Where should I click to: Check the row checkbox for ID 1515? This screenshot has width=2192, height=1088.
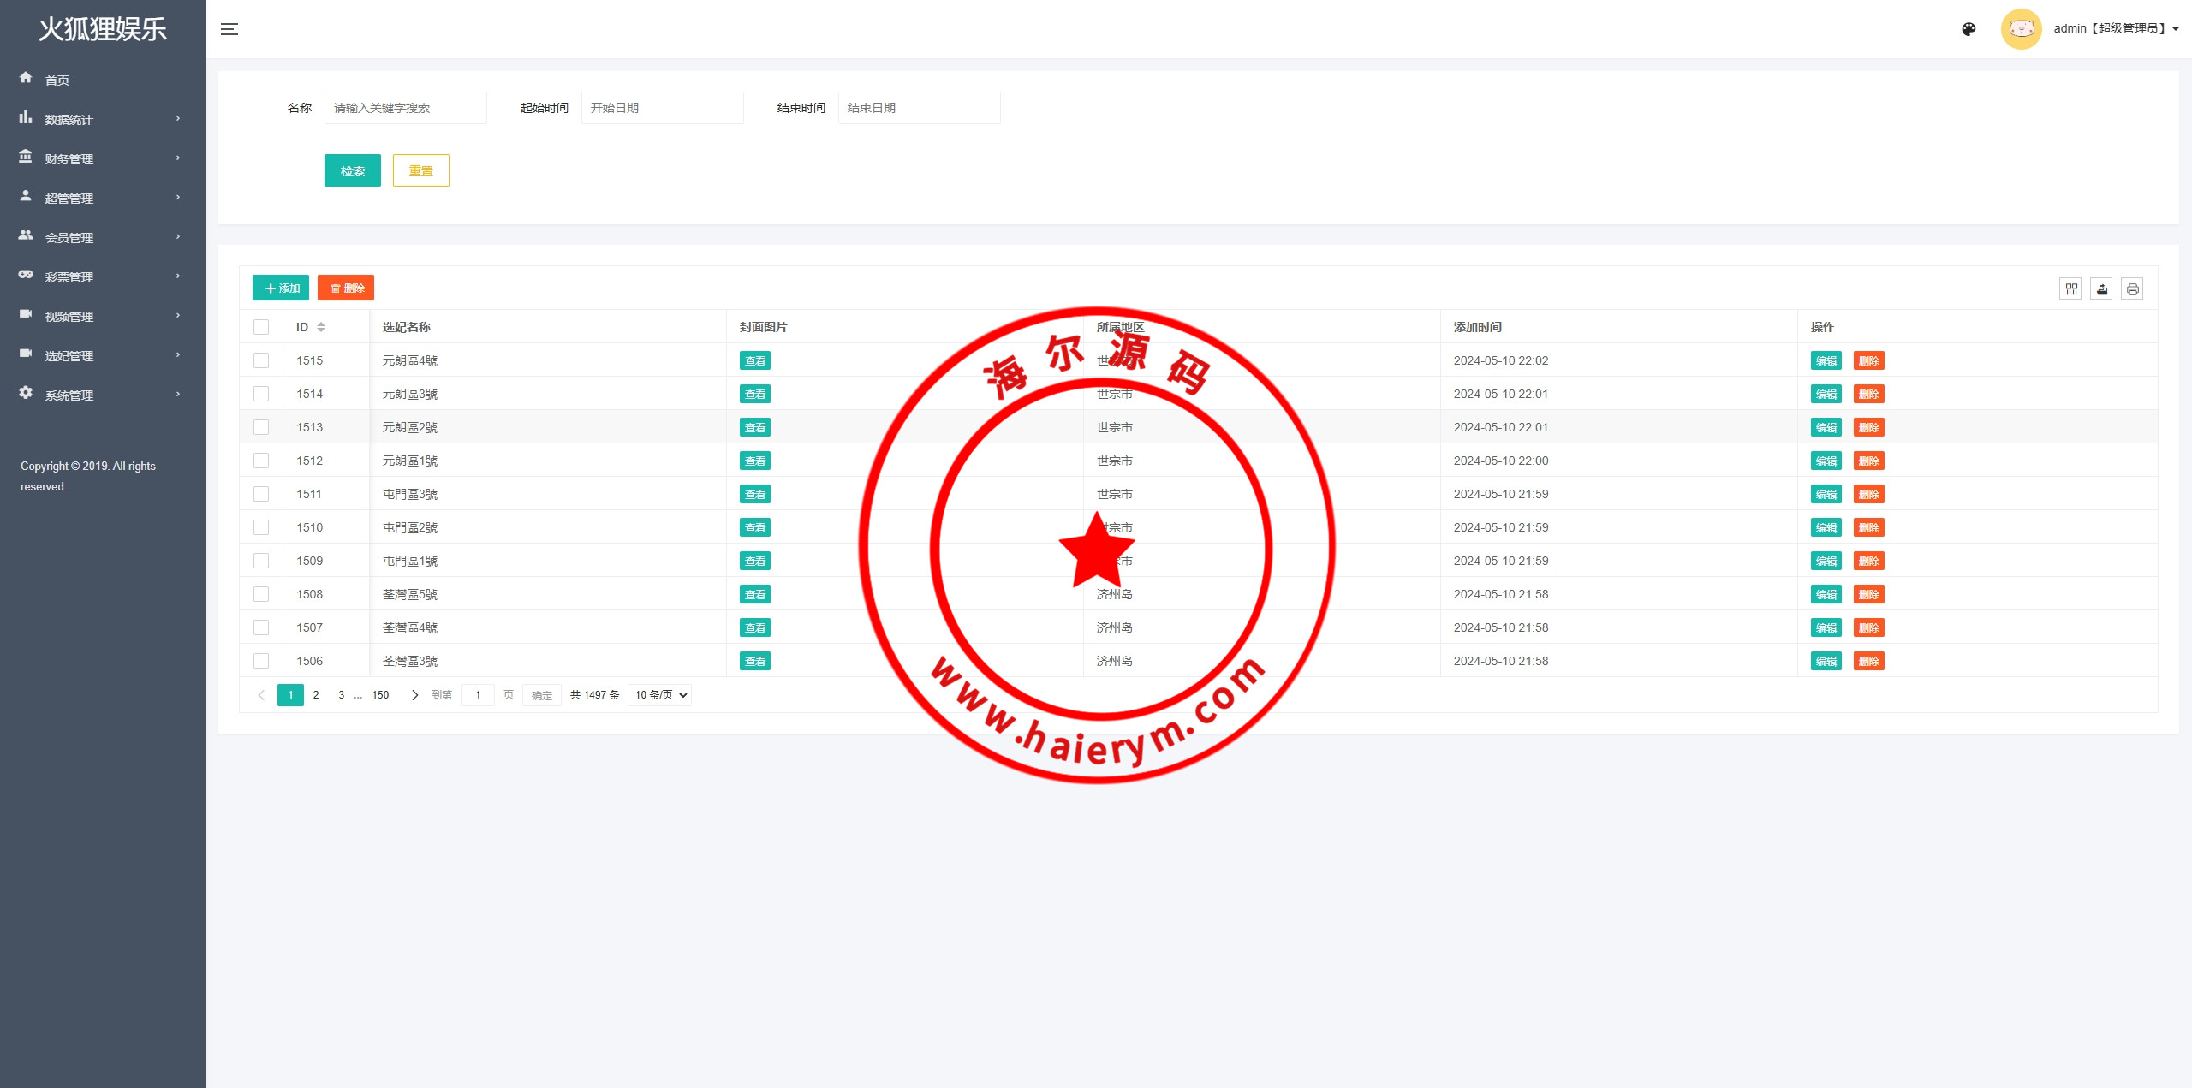coord(261,360)
